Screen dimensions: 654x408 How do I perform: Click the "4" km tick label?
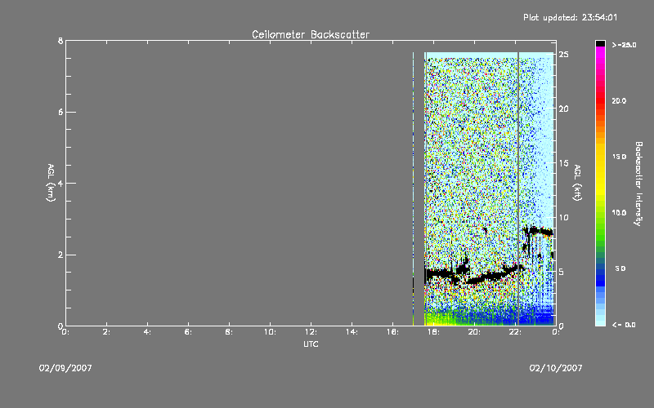coord(60,183)
